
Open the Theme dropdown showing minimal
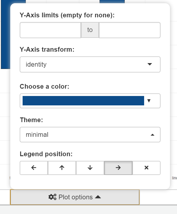click(90, 135)
